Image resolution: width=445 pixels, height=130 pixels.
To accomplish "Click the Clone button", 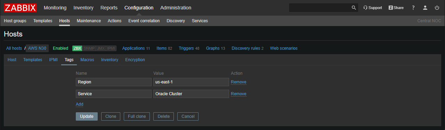I will 111,116.
